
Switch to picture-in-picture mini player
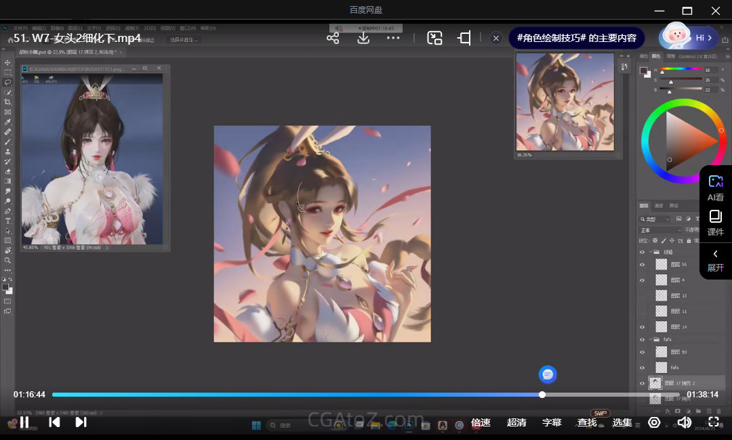tap(434, 38)
